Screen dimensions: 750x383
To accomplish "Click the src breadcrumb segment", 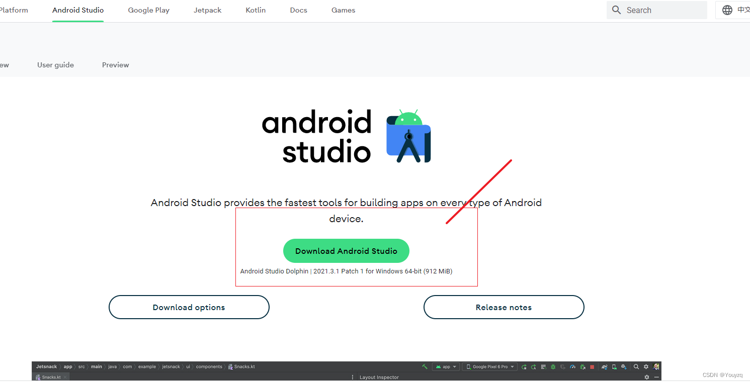I will click(x=81, y=367).
